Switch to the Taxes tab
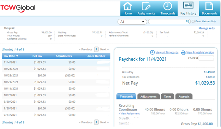 coord(167,97)
